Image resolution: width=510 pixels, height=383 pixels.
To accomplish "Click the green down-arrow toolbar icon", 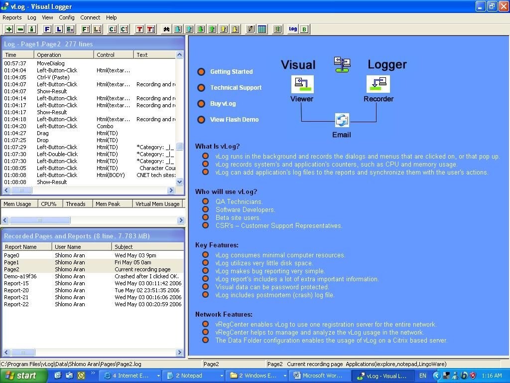I will 201,29.
